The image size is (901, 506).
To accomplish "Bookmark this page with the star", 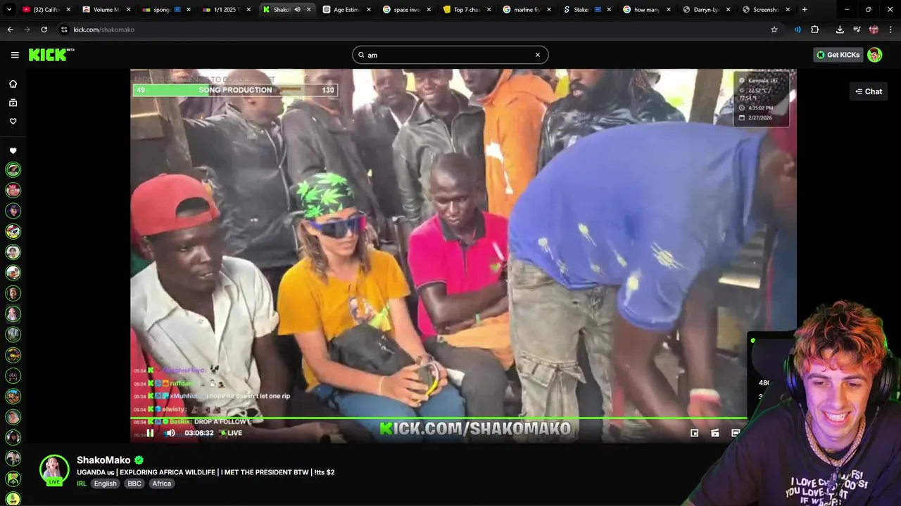I will pos(774,30).
